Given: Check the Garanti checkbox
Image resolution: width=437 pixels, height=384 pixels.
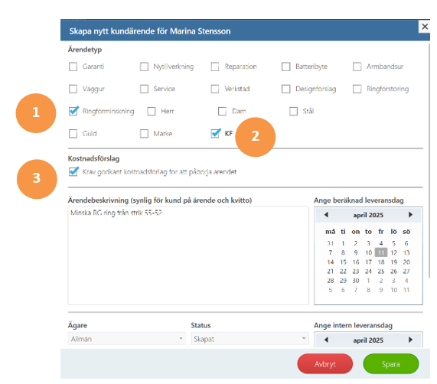Looking at the screenshot, I should (x=73, y=67).
